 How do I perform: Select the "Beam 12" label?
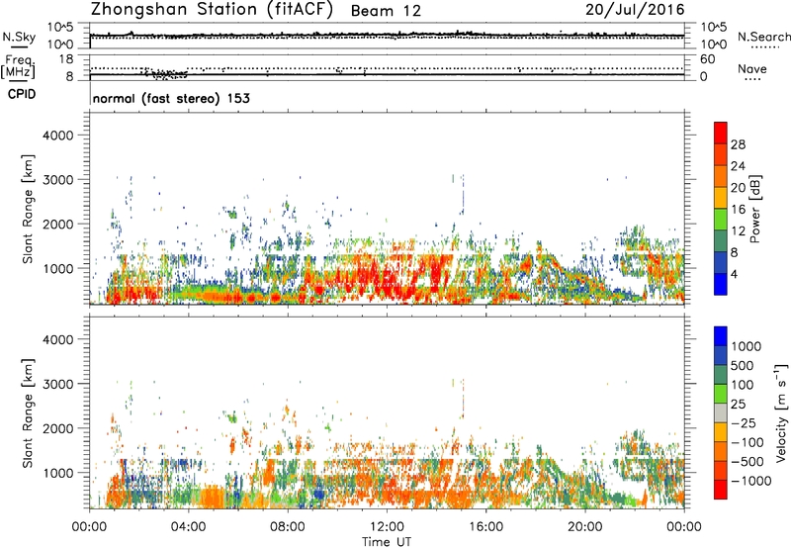coord(386,11)
